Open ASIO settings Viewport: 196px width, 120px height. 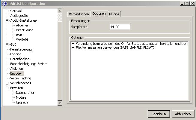(x=19, y=35)
